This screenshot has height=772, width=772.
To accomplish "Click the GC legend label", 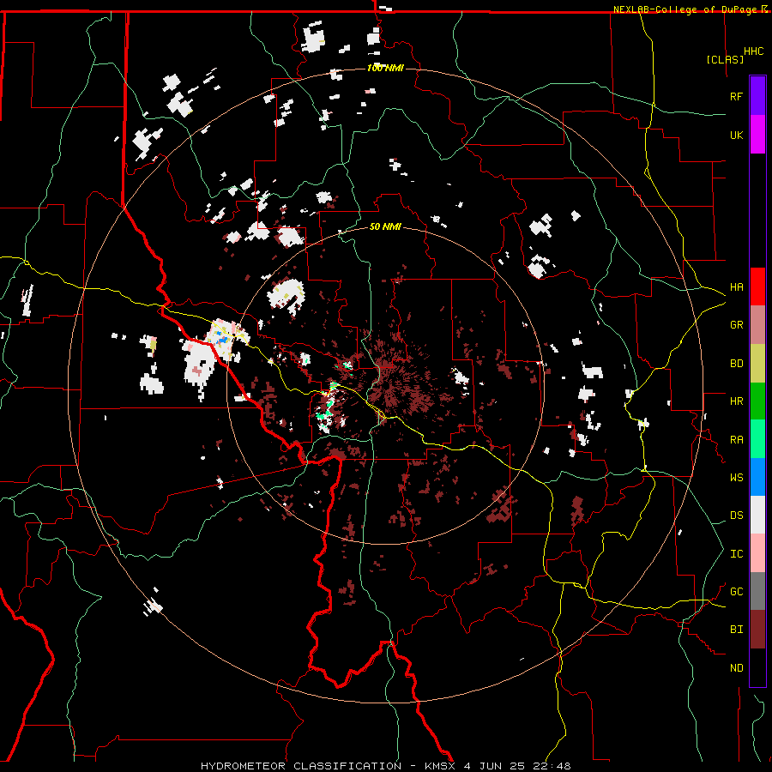I will click(x=736, y=592).
